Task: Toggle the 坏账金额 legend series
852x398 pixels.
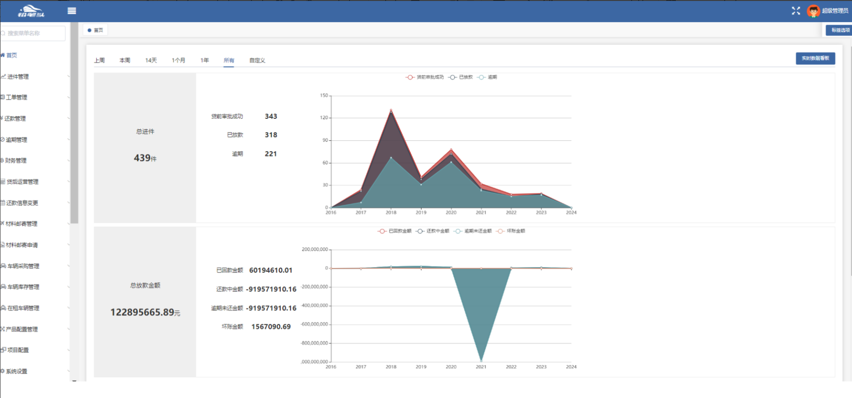Action: (510, 231)
